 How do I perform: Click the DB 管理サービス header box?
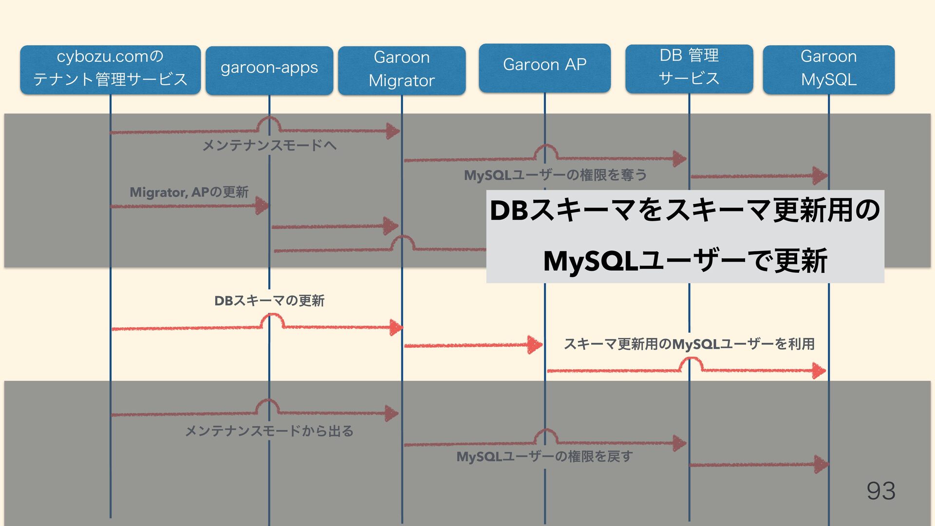(x=689, y=67)
